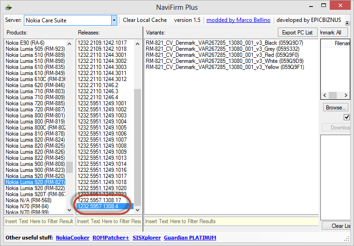Click the Products list scrollbar thumb
Viewport: 354px width, 246px height.
(69, 167)
